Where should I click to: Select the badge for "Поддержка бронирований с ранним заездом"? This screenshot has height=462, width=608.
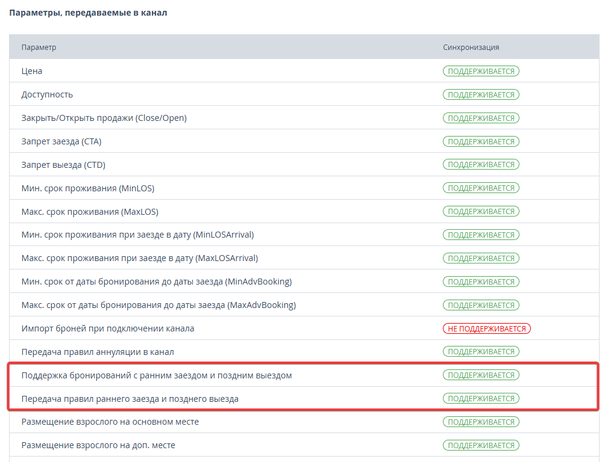481,375
